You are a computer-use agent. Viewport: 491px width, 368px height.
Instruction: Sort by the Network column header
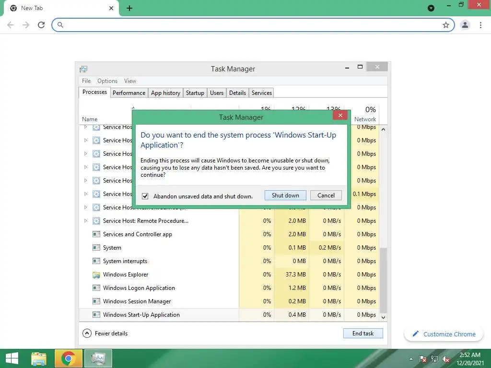pos(365,119)
